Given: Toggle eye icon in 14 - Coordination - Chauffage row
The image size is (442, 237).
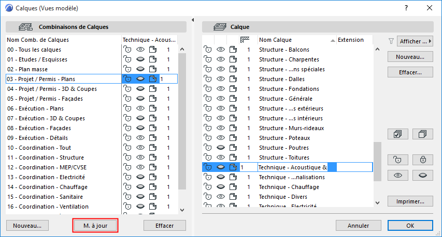Looking at the screenshot, I should coord(140,187).
